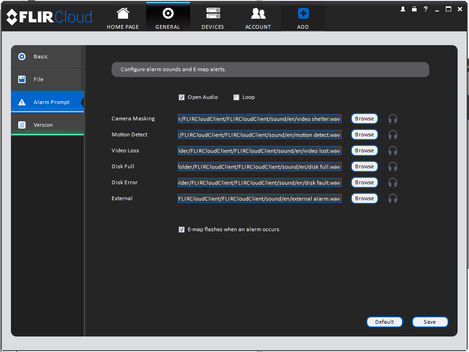This screenshot has height=352, width=469.
Task: Click the user profile icon in title bar
Action: (403, 9)
